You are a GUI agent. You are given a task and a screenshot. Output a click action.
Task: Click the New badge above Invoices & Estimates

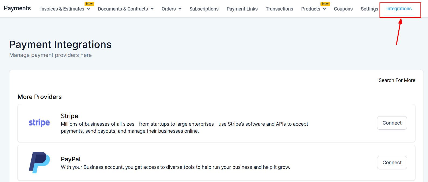pyautogui.click(x=89, y=4)
